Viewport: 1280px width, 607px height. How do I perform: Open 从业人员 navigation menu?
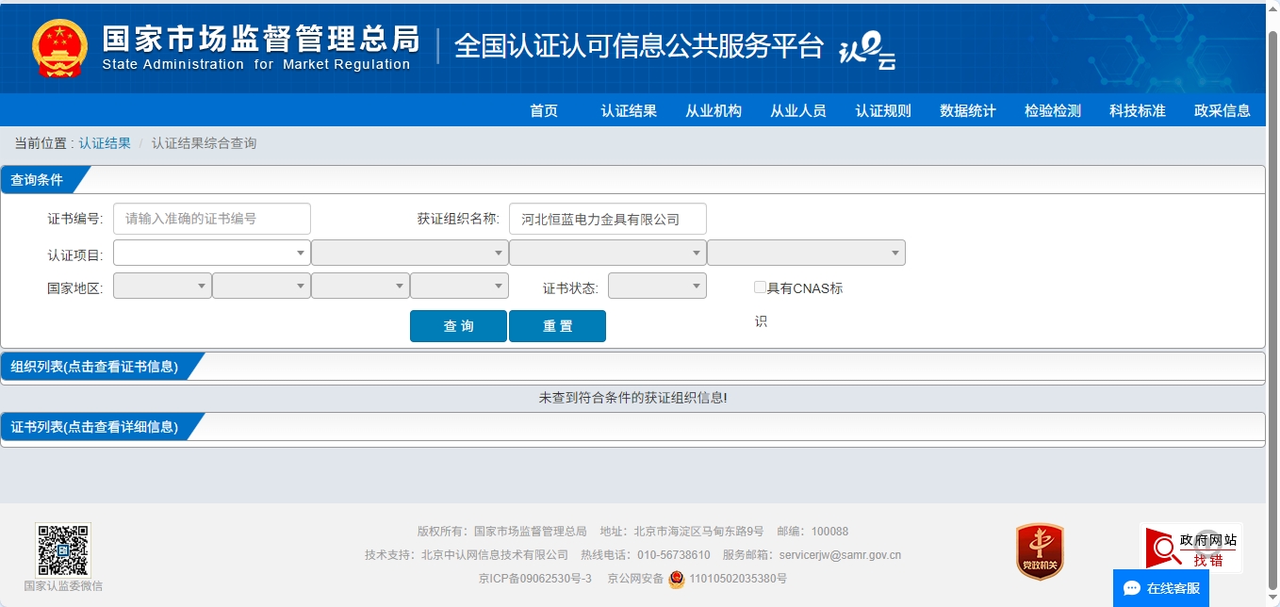click(798, 110)
